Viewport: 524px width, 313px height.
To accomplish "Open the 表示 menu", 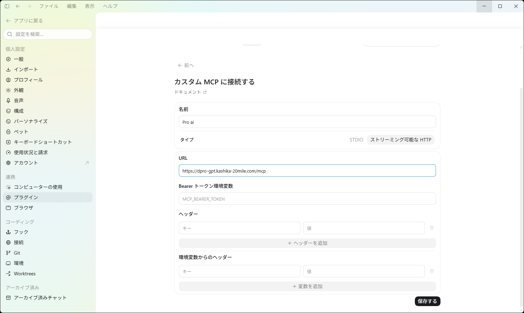I will [x=90, y=6].
